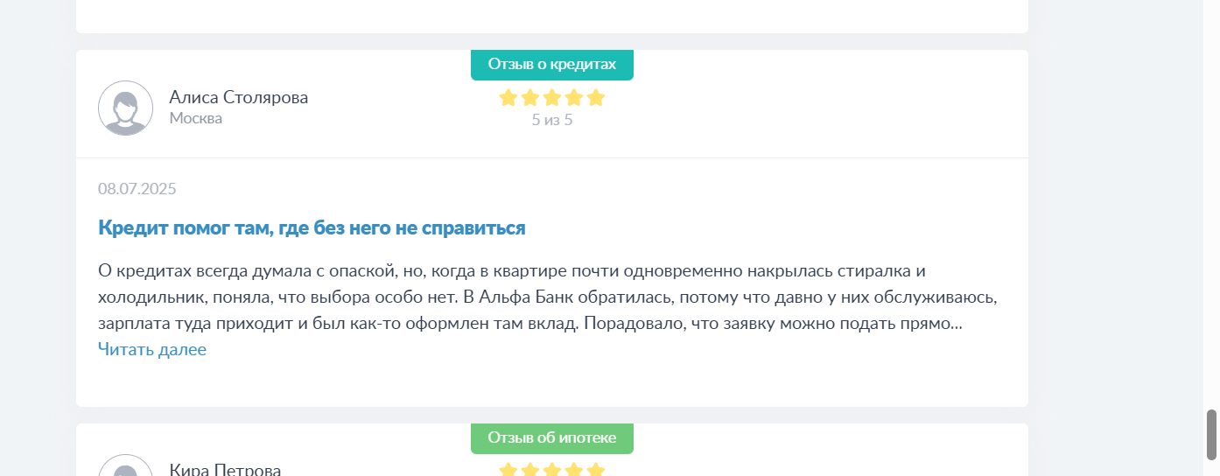
Task: Click the city label 'Москва'
Action: 196,118
